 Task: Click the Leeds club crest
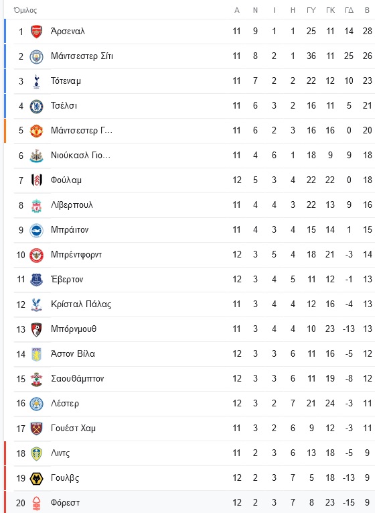click(36, 454)
